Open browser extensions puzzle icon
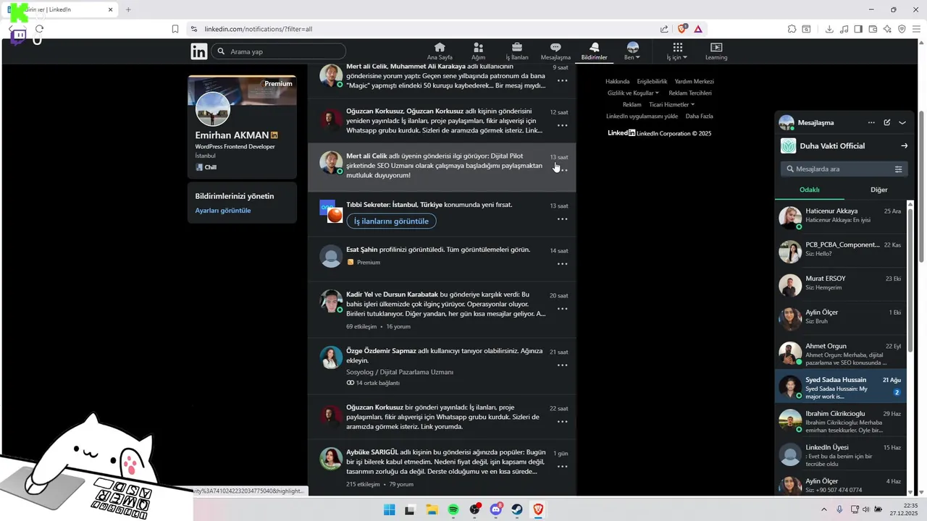Viewport: 927px width, 521px height. point(792,29)
